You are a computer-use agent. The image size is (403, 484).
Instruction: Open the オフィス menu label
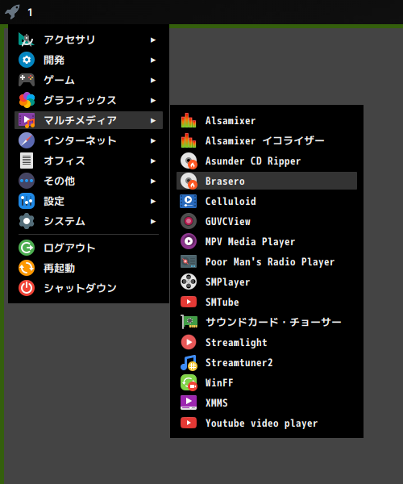click(x=64, y=161)
